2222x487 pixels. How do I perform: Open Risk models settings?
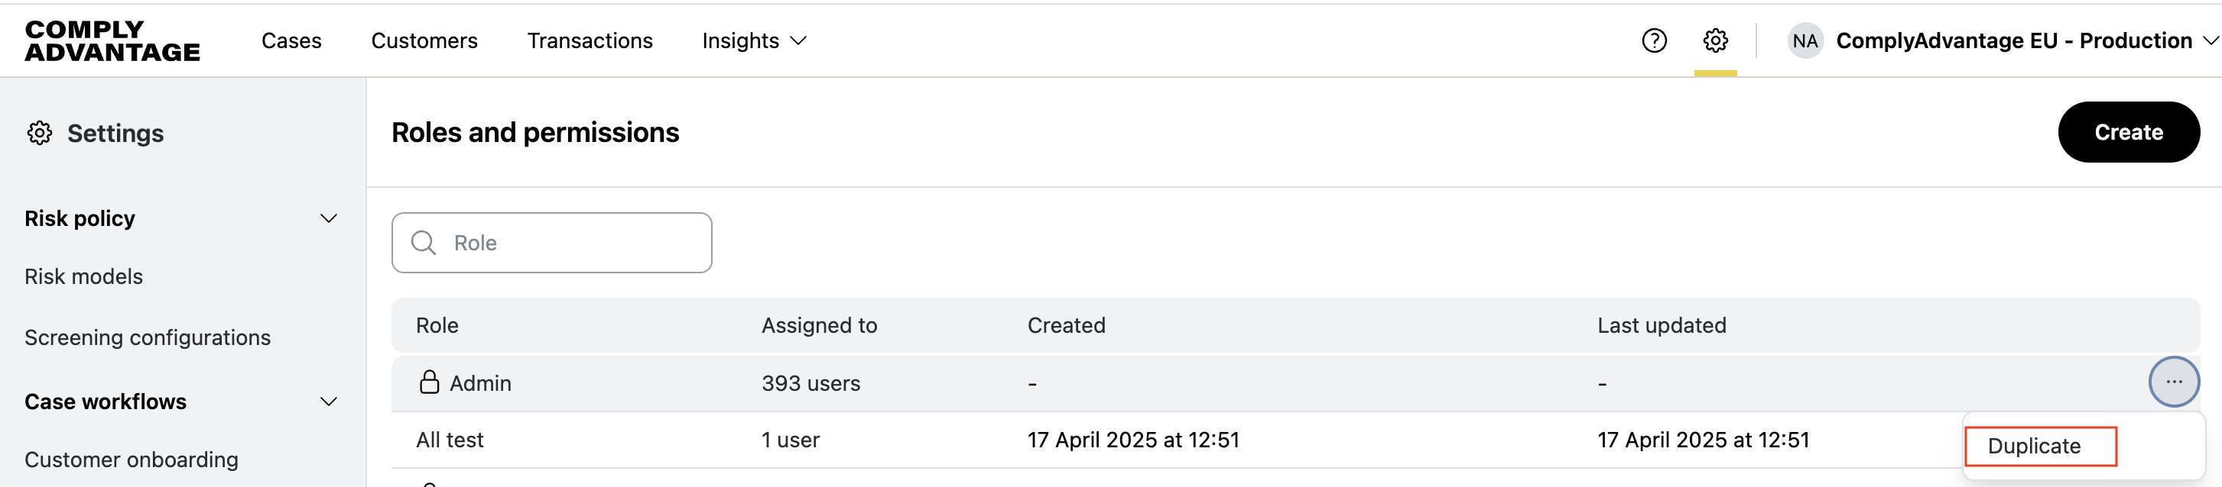point(83,276)
